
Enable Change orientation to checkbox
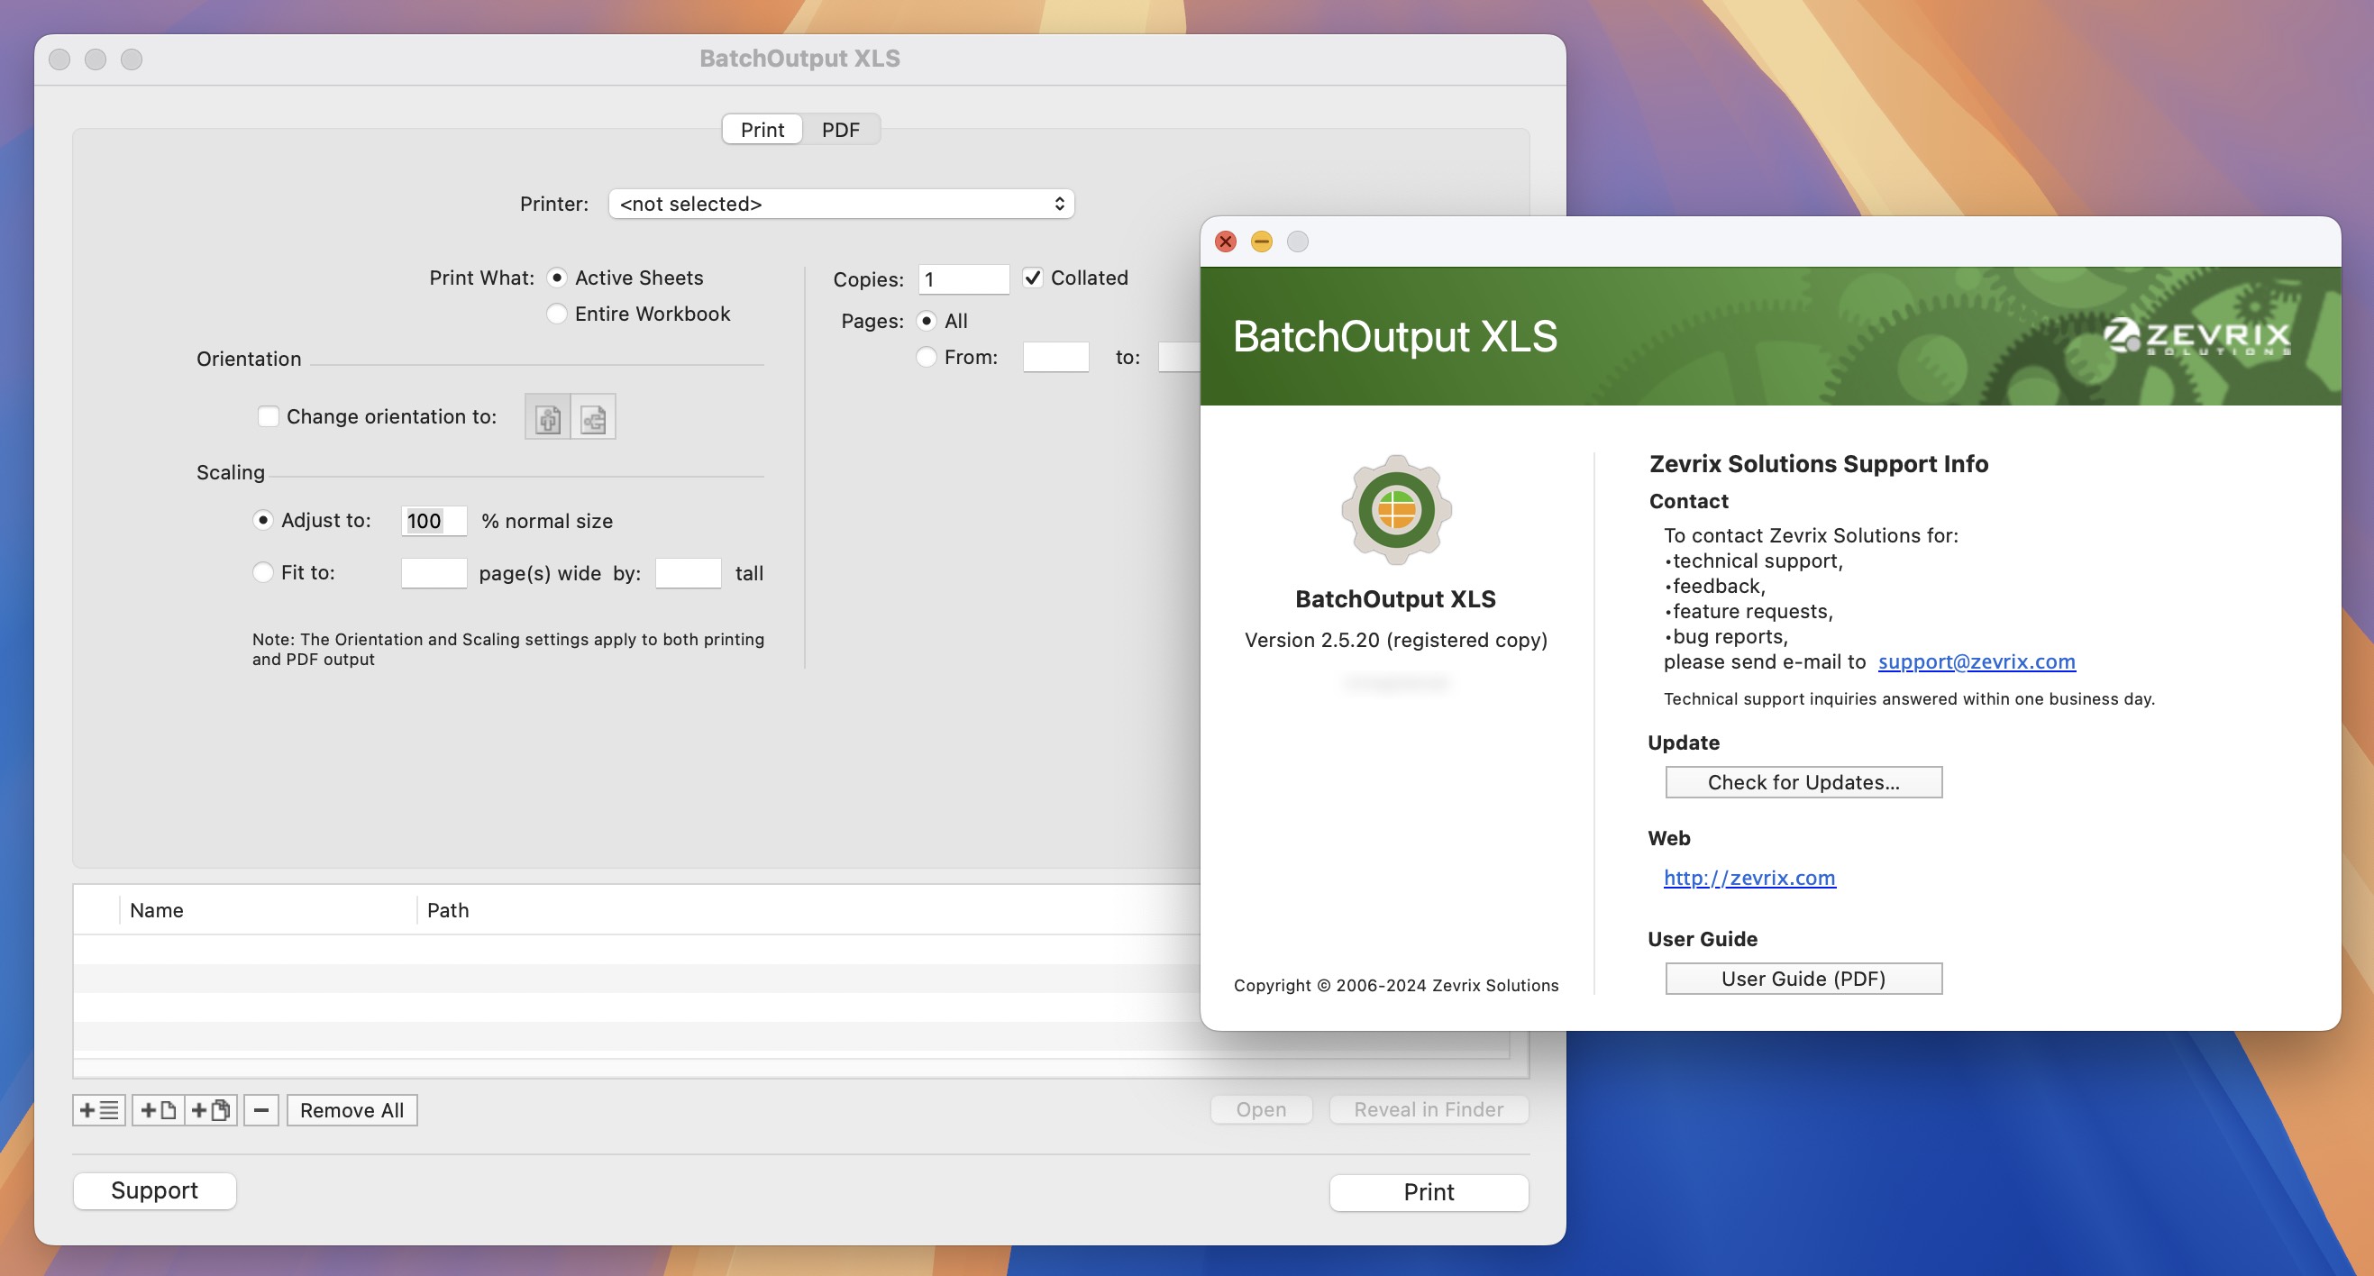point(267,416)
